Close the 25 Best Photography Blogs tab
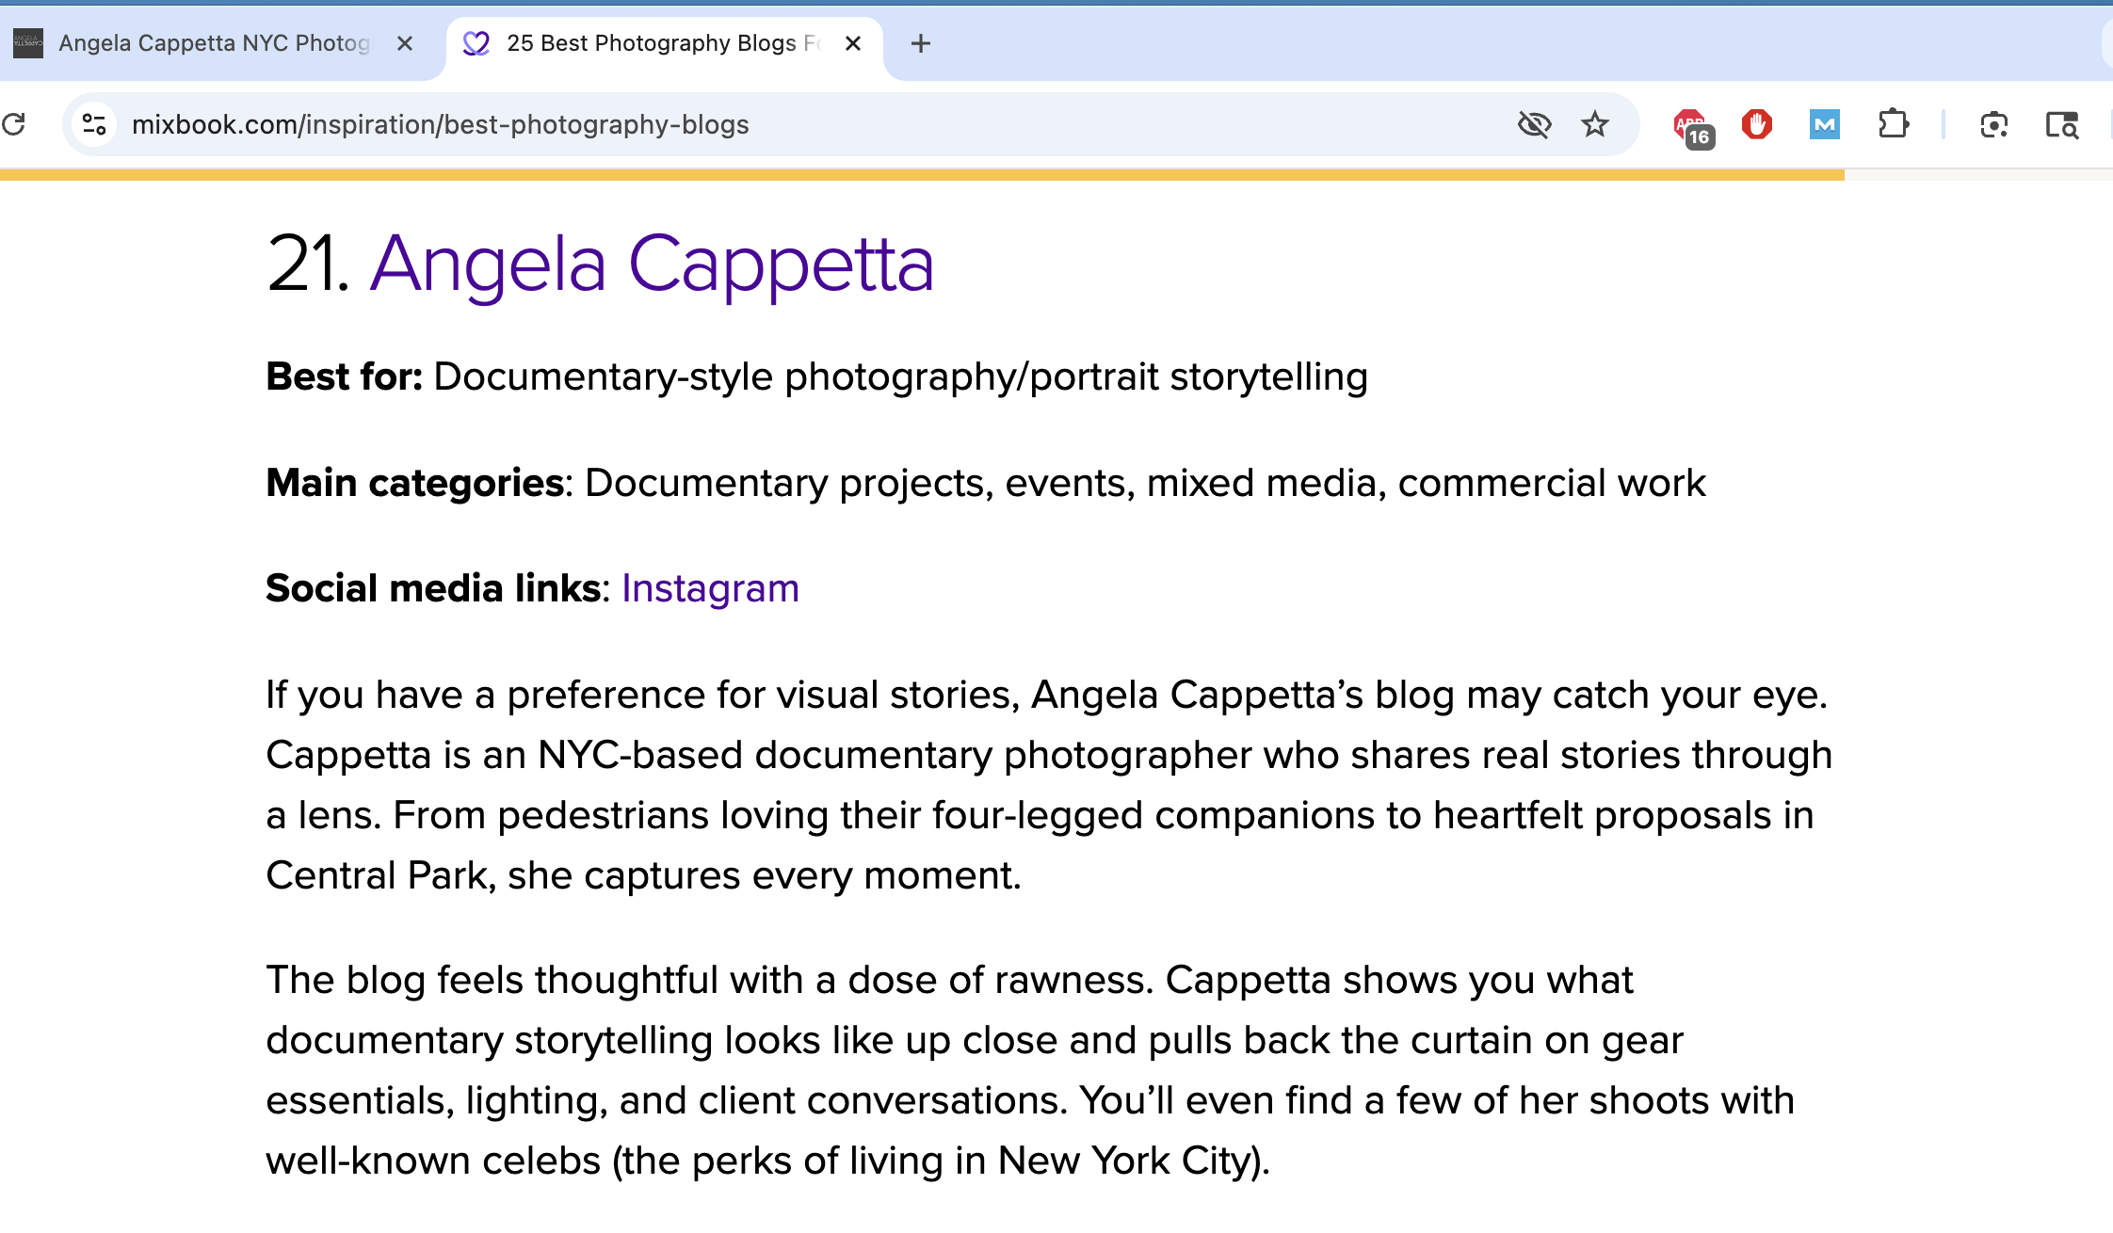 tap(853, 43)
